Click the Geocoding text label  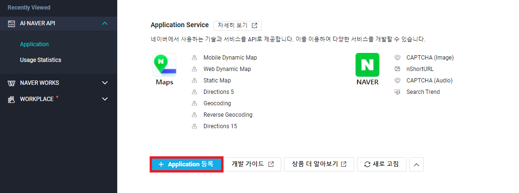[217, 103]
